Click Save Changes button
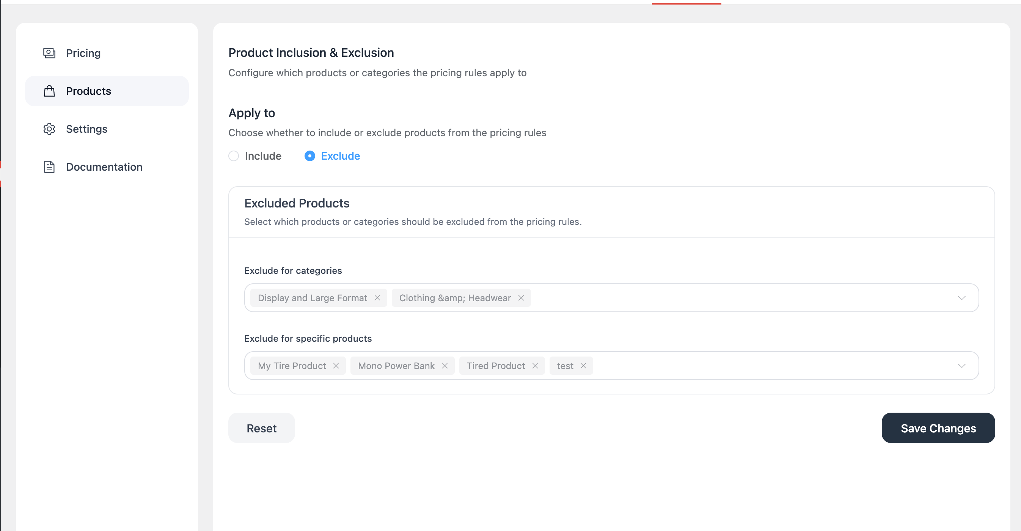1021x531 pixels. (x=938, y=428)
